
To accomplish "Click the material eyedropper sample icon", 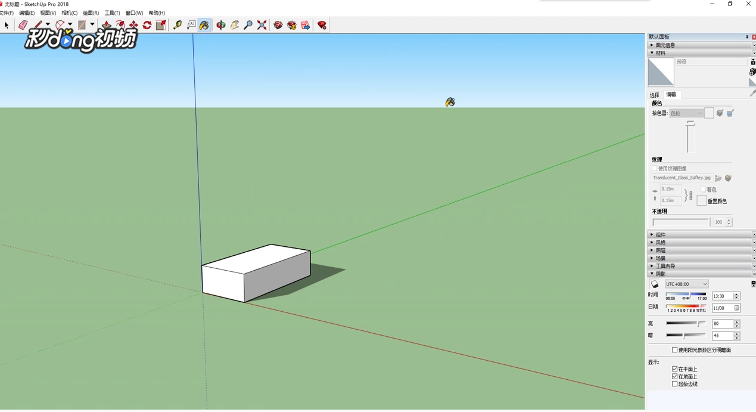I will tap(752, 93).
